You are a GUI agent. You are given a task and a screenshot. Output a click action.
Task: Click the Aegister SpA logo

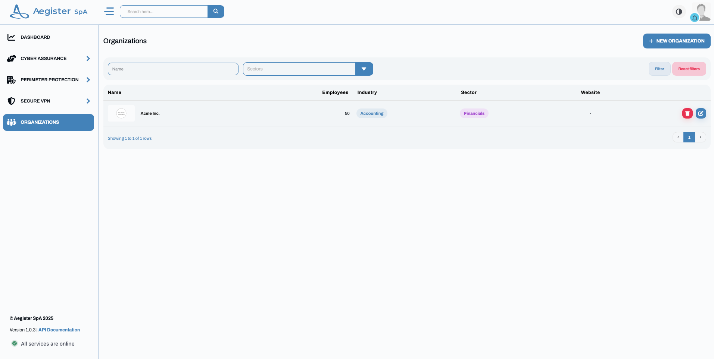49,12
